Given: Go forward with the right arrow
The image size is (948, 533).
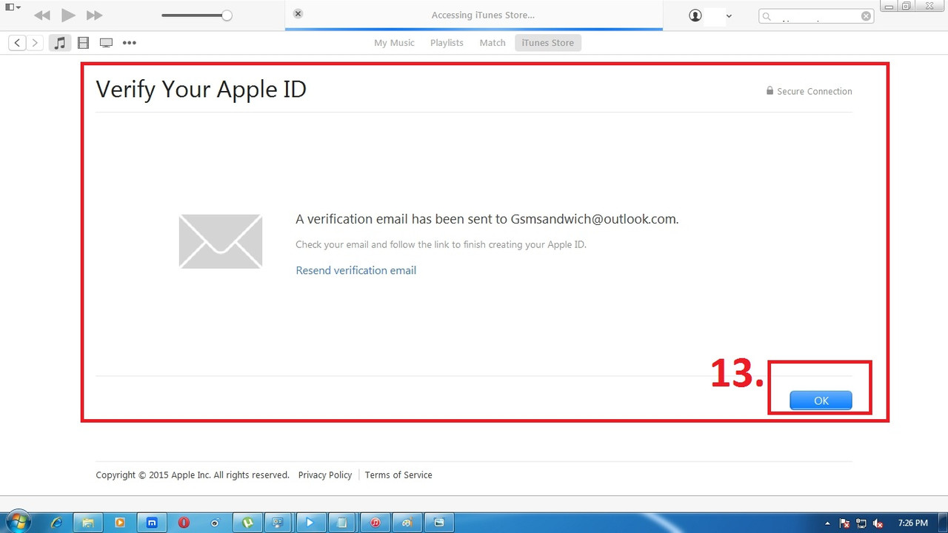Looking at the screenshot, I should pyautogui.click(x=34, y=43).
